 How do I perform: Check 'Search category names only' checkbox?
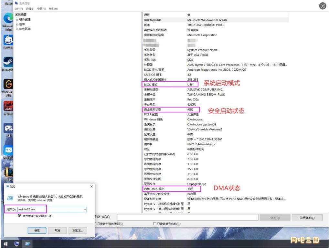(x=154, y=224)
